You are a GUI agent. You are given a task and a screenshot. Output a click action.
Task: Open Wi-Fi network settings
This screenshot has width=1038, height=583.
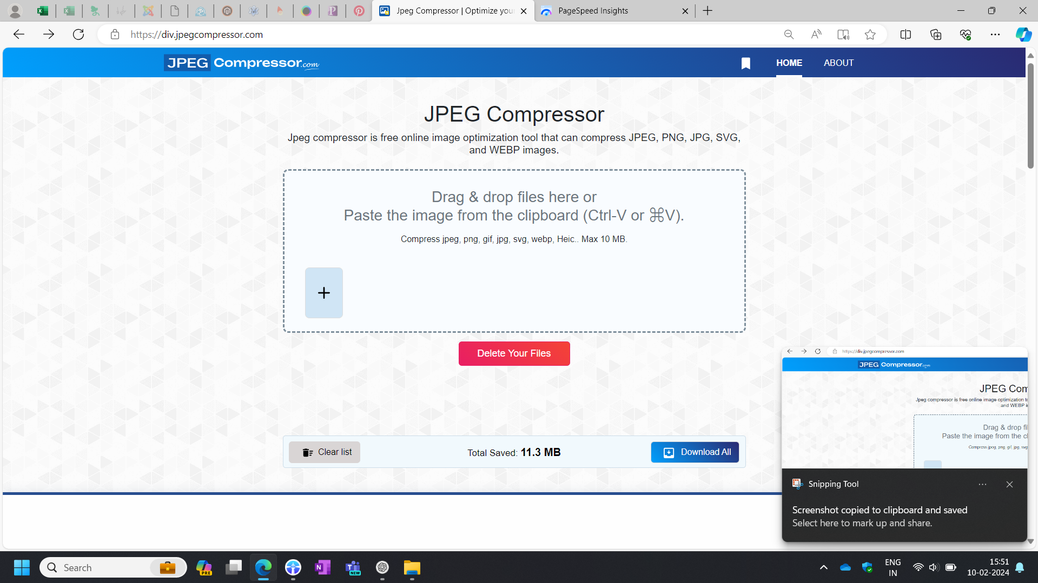coord(918,568)
